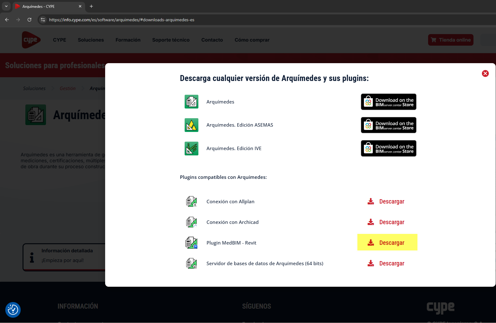Open the cookie preferences badge
The width and height of the screenshot is (496, 323).
pos(13,310)
